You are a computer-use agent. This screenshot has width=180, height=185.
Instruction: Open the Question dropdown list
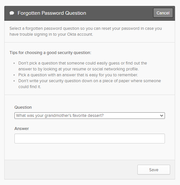[x=90, y=116]
